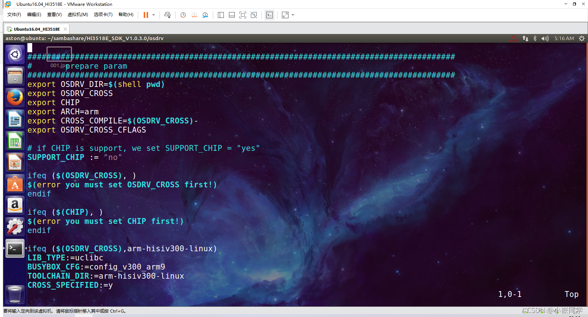This screenshot has width=588, height=317.
Task: Open the snapshot manager
Action: pyautogui.click(x=205, y=15)
